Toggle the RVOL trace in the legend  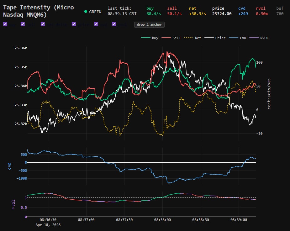(x=259, y=38)
